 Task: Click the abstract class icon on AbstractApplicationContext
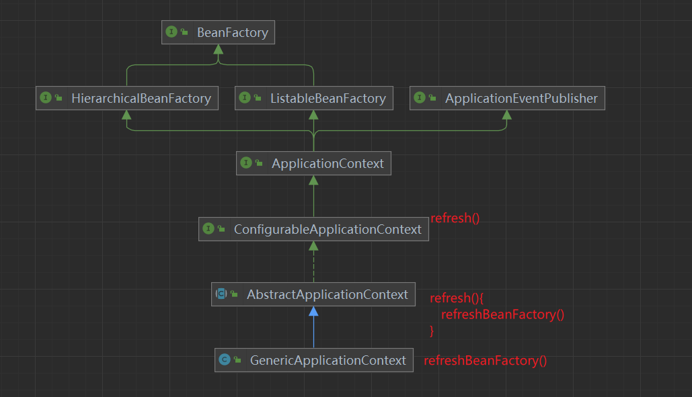point(221,294)
